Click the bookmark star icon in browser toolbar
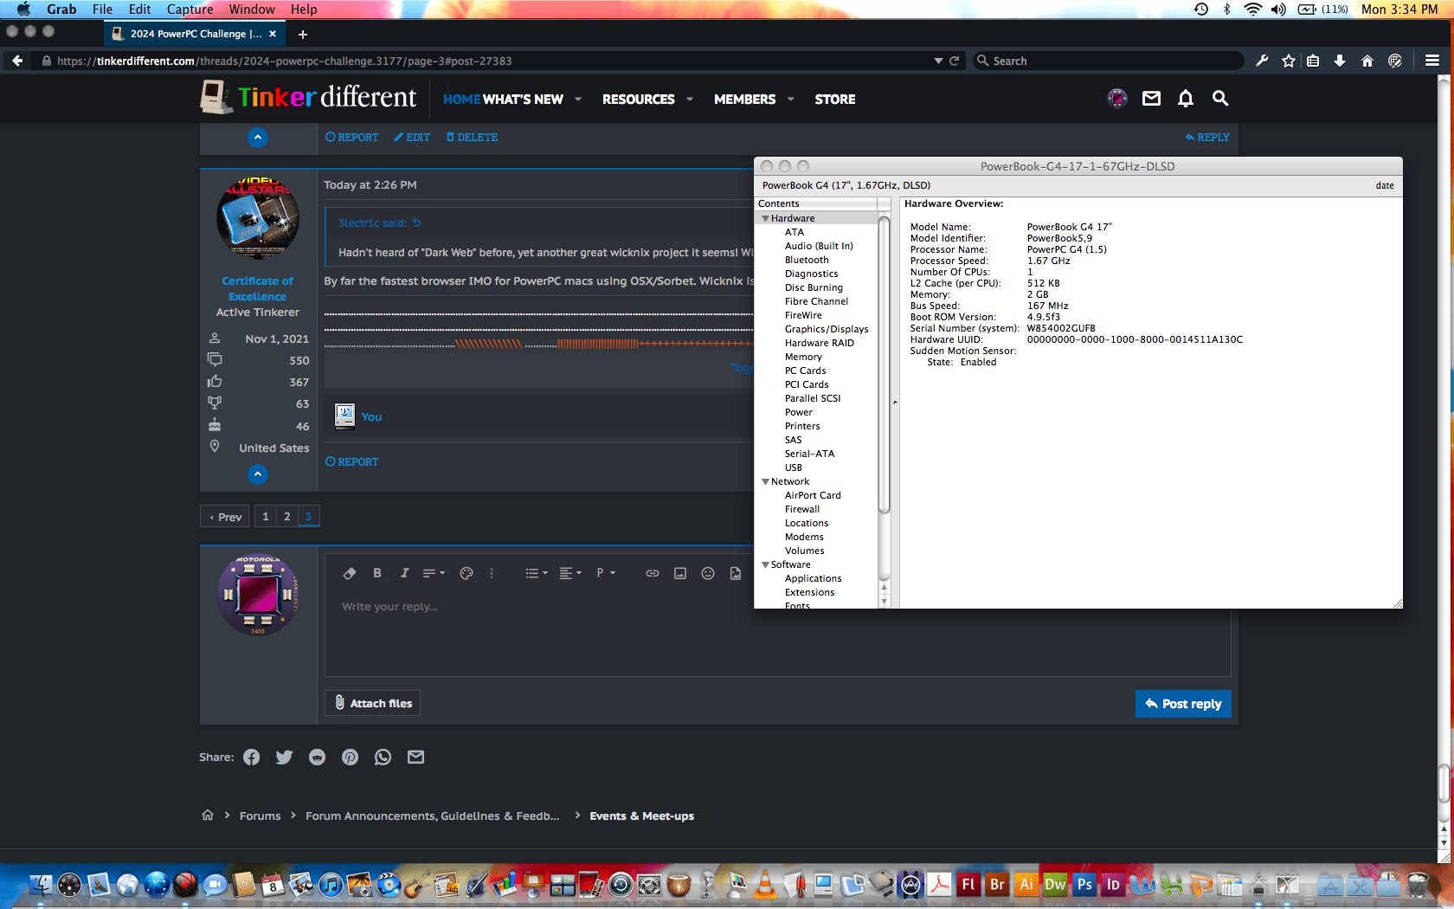This screenshot has height=909, width=1454. click(1289, 61)
